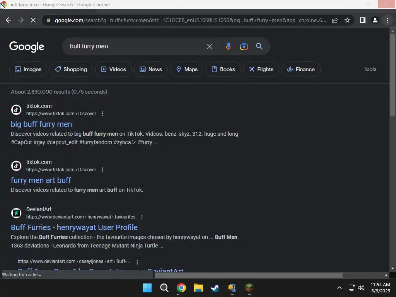Click the Chrome icon in the taskbar

[181, 288]
